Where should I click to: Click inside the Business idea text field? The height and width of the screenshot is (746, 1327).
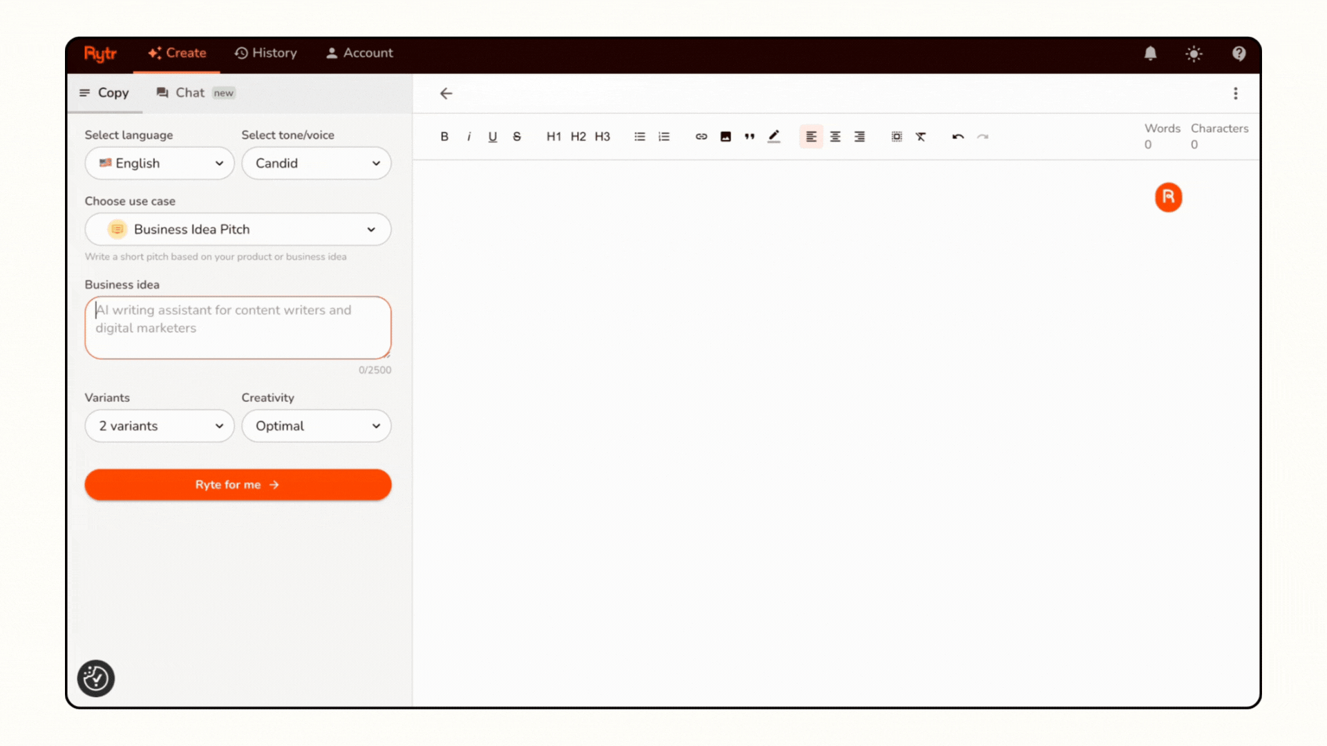pos(237,327)
